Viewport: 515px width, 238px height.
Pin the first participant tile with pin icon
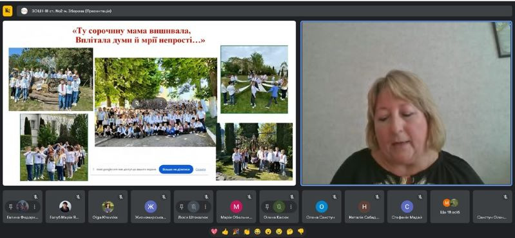11,207
